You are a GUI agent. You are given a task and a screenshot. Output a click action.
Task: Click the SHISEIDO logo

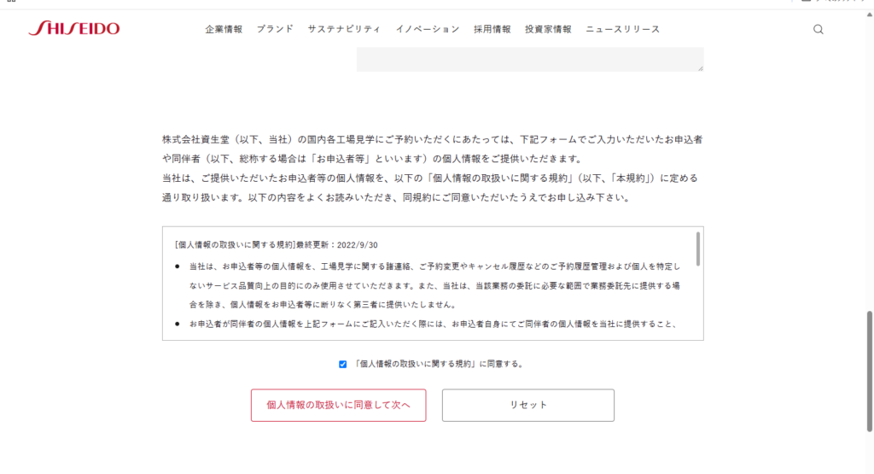[73, 29]
